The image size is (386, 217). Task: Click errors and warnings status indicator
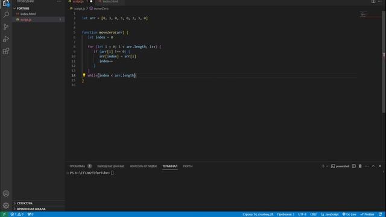(17, 215)
